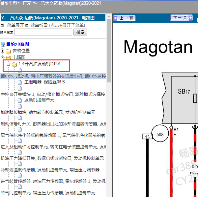Click the tree panel scrollbar up arrow
This screenshot has width=198, height=197.
point(109,16)
